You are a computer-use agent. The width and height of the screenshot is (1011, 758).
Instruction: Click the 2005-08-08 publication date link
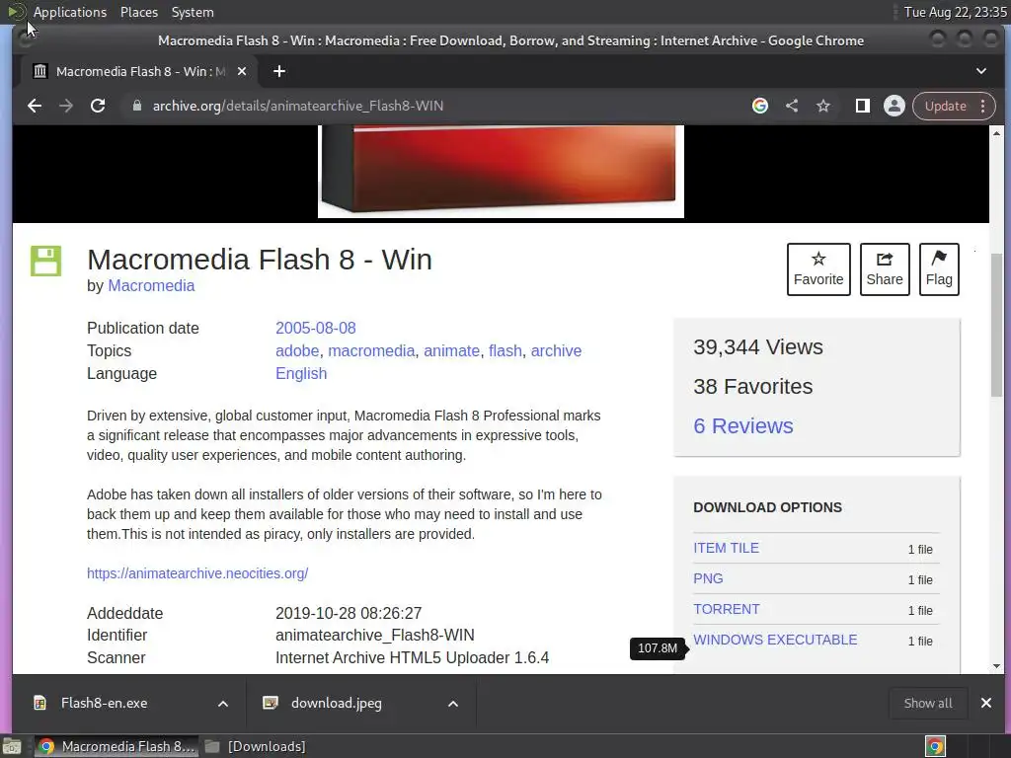coord(315,328)
